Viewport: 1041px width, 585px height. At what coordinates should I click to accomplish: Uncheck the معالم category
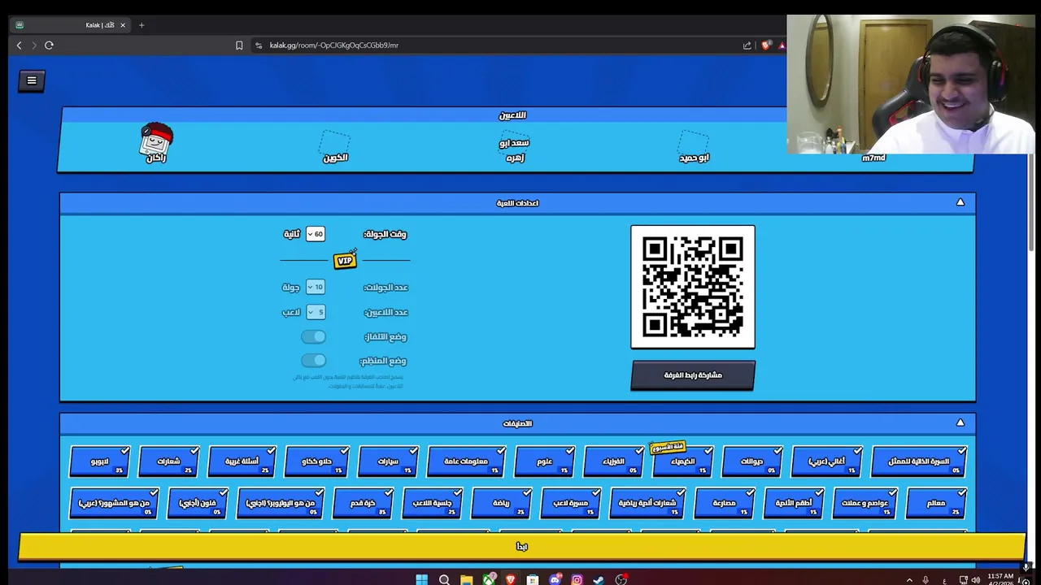[x=936, y=503]
